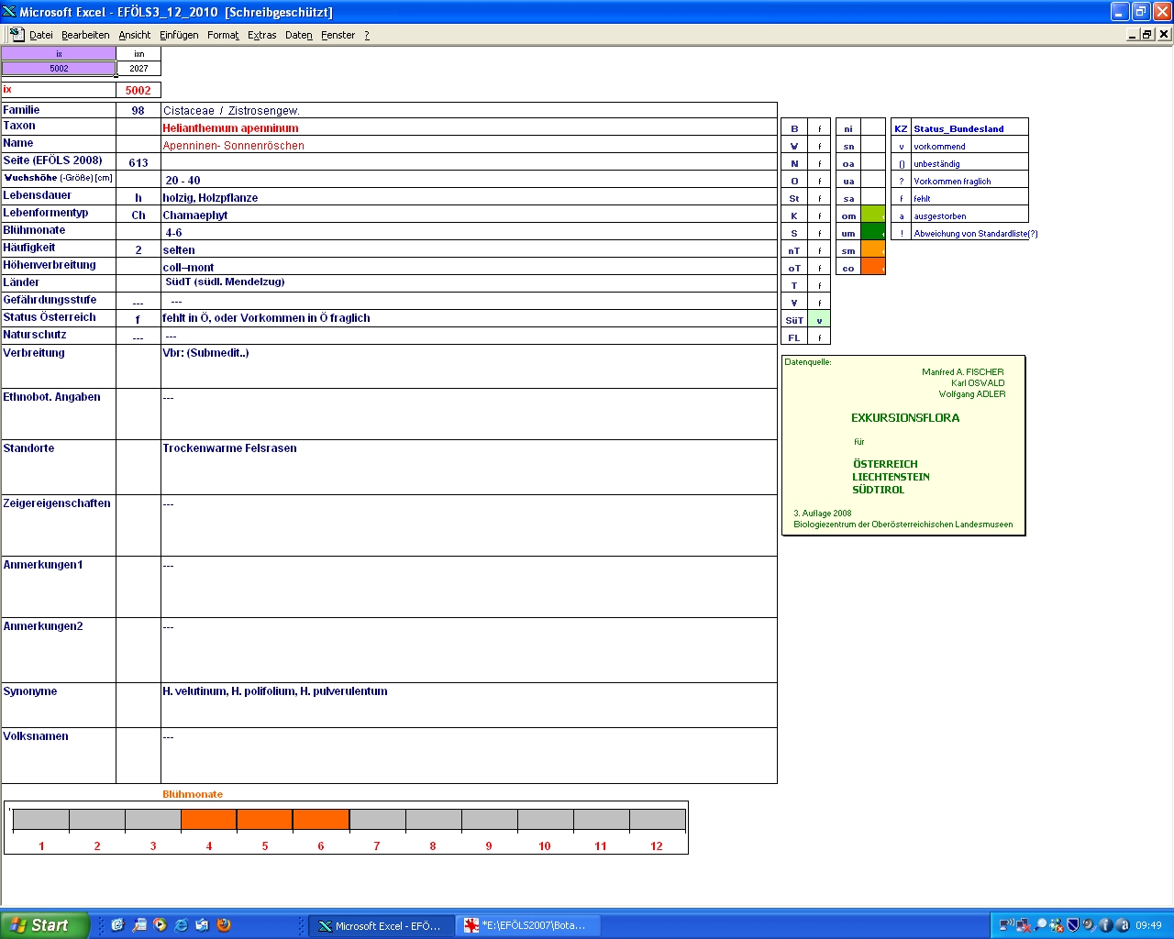Open the Messenger tray icon

click(1057, 925)
